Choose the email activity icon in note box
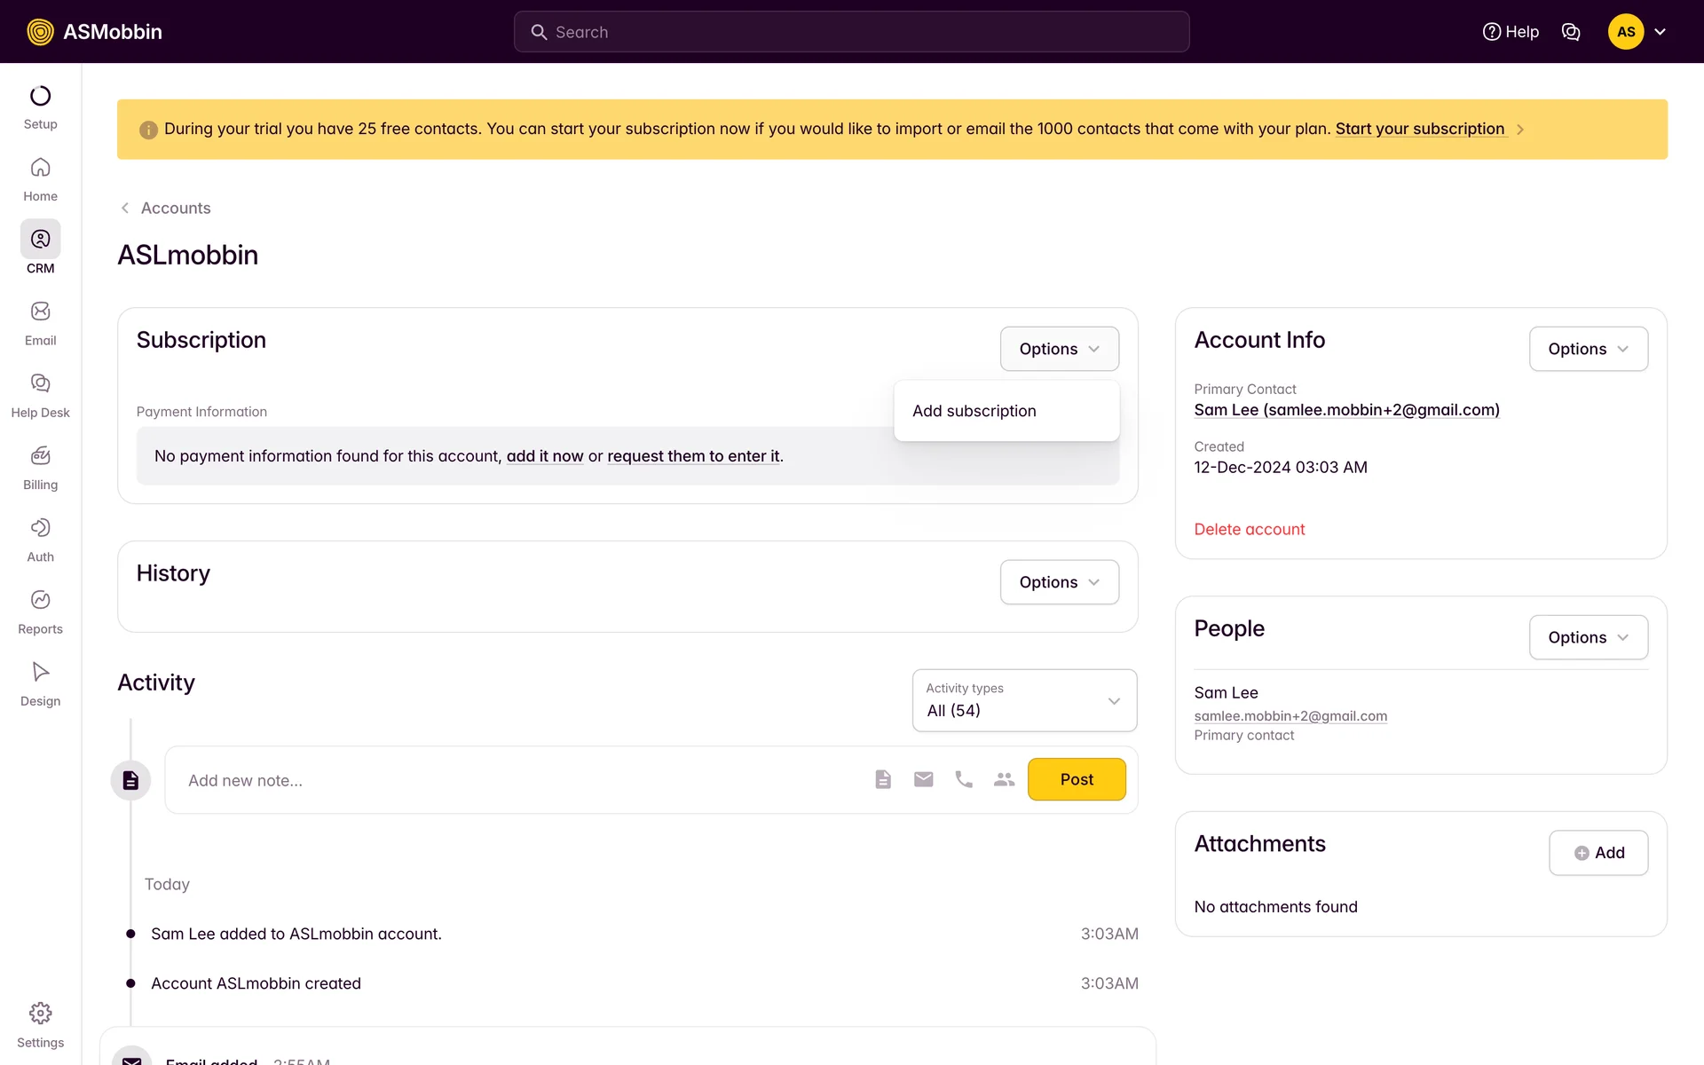The width and height of the screenshot is (1704, 1065). point(923,779)
